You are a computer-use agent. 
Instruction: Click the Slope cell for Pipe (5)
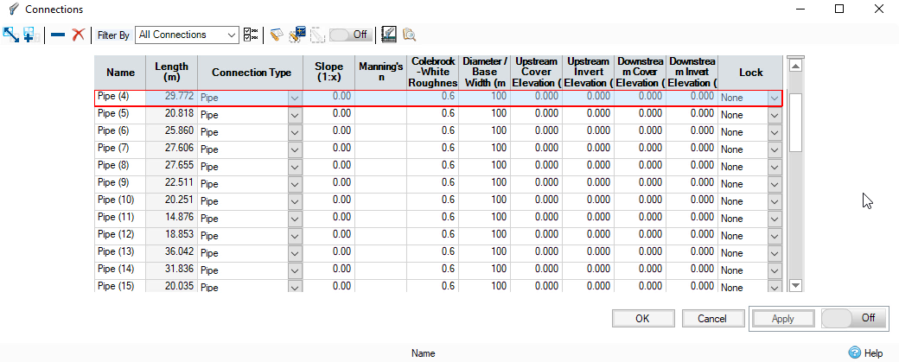click(329, 114)
